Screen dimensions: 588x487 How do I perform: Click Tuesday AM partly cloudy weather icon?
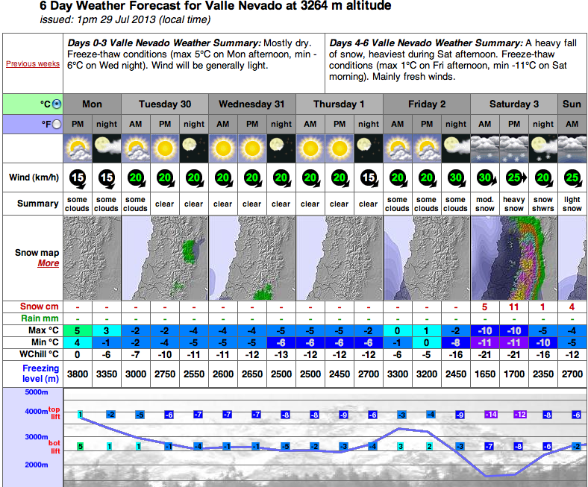[x=136, y=148]
